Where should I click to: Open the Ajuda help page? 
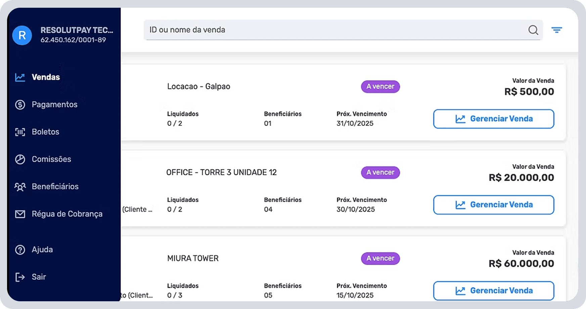[x=42, y=250]
